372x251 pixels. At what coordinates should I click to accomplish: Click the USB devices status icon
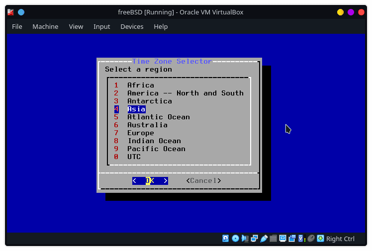(x=264, y=239)
